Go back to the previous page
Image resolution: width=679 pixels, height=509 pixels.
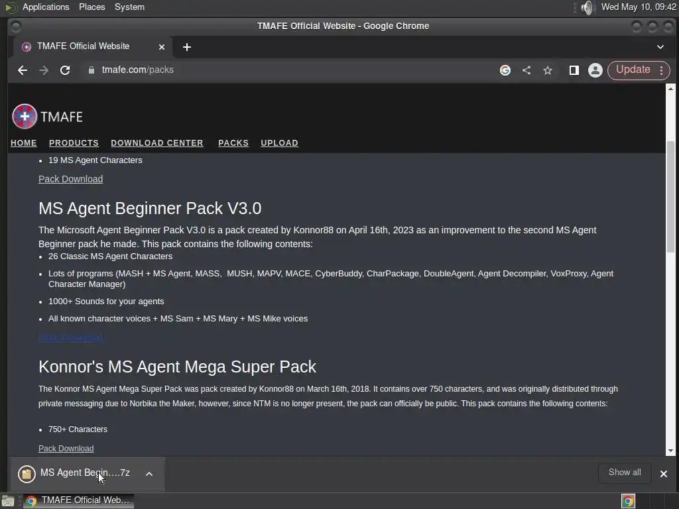[x=22, y=70]
